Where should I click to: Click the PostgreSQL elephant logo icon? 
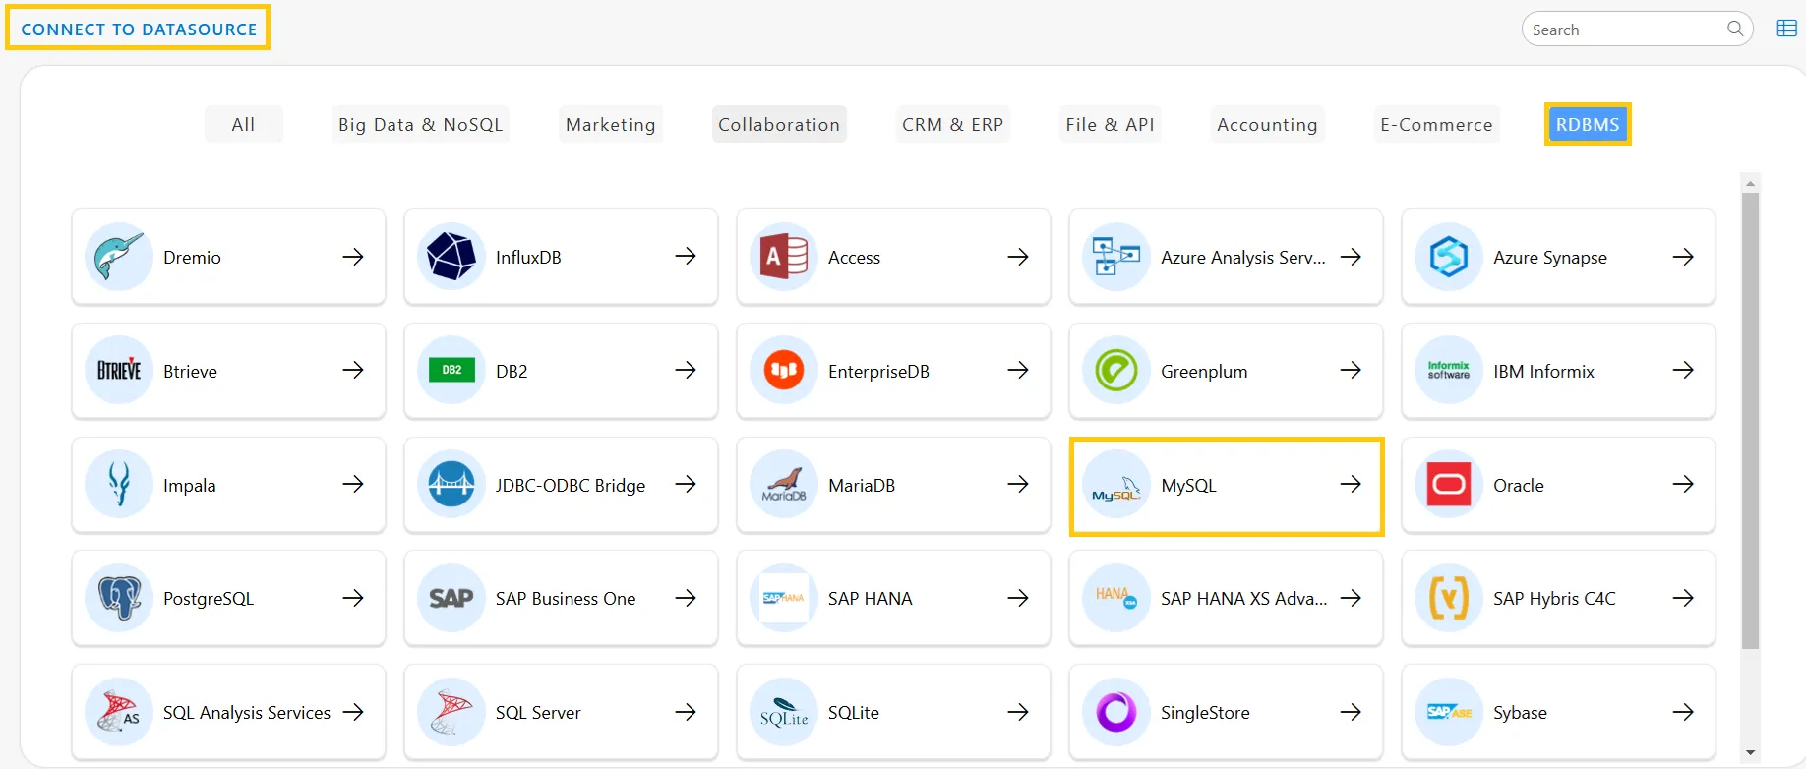(x=119, y=598)
